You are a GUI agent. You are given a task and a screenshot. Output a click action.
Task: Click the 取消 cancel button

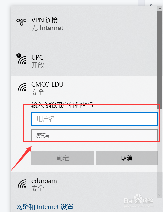point(127,158)
